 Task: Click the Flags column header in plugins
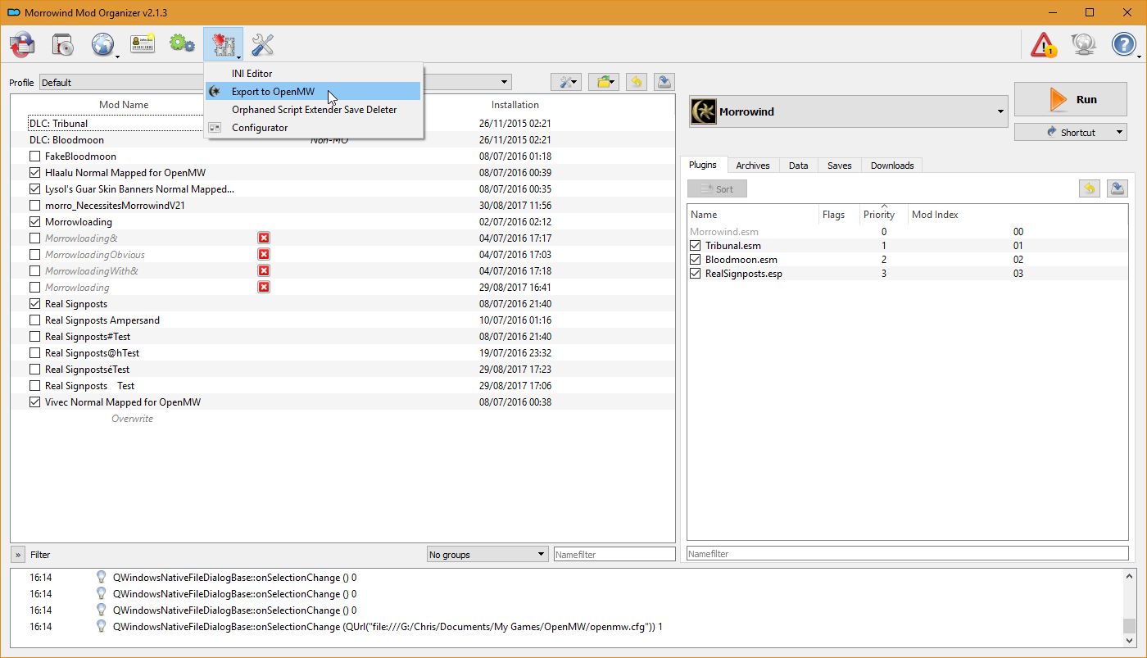pyautogui.click(x=837, y=215)
